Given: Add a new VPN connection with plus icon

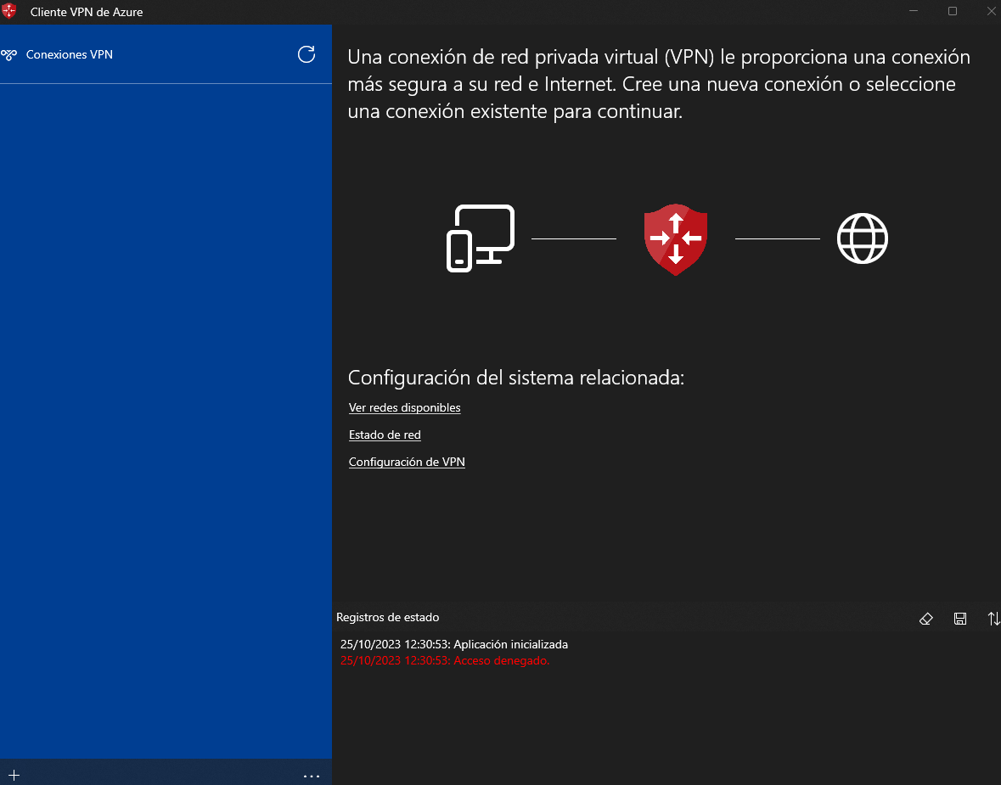Looking at the screenshot, I should pyautogui.click(x=14, y=776).
